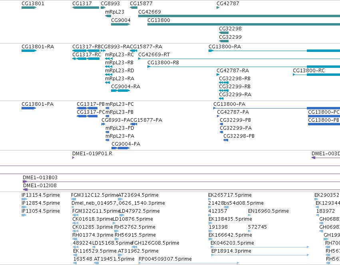Click transcript label mRpL23-RA

tap(120, 79)
